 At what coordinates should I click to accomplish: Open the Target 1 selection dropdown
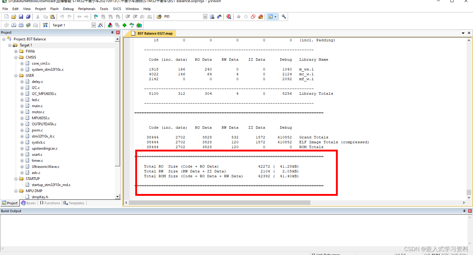(93, 25)
